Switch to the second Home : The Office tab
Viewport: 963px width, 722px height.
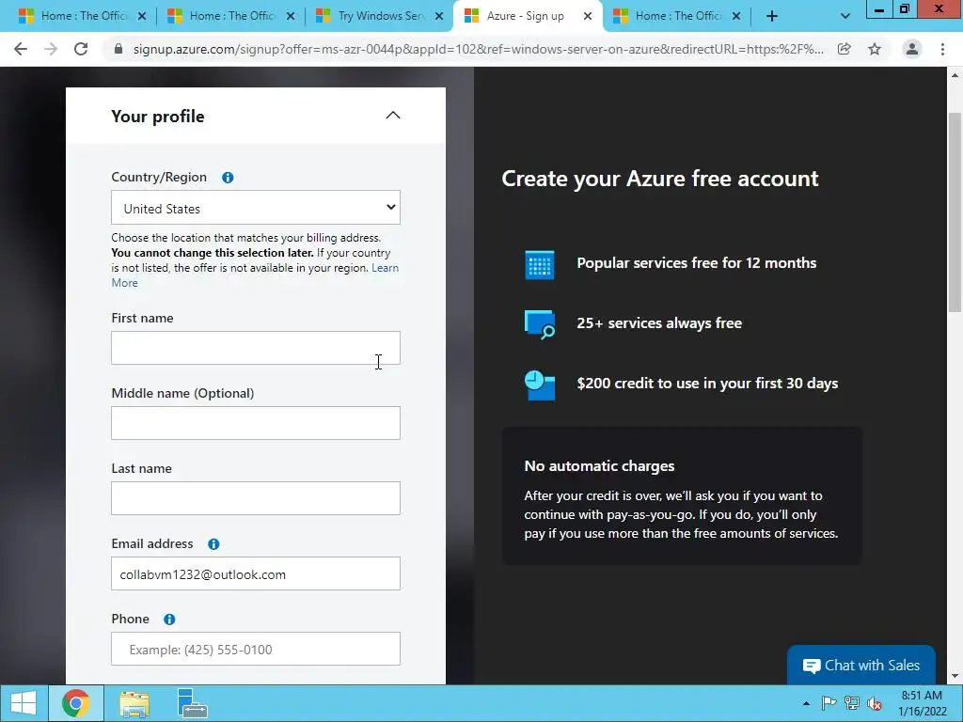click(230, 16)
